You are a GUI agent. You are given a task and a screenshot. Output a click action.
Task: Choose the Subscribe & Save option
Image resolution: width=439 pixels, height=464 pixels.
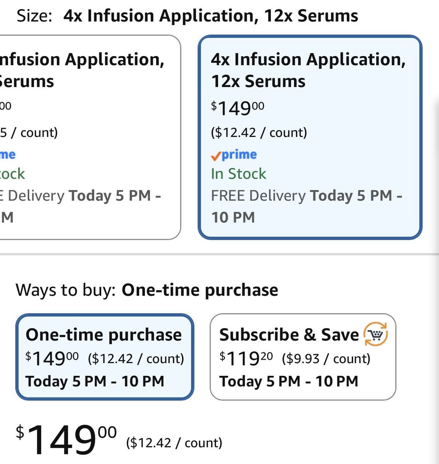tap(303, 357)
